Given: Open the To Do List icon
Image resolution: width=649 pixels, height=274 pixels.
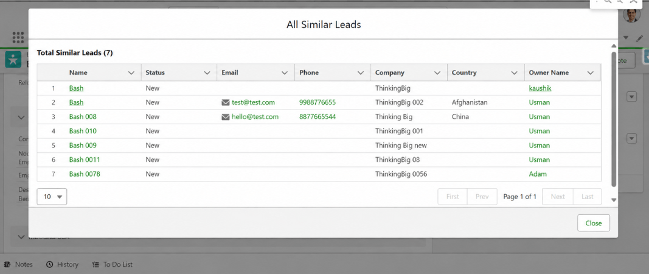Looking at the screenshot, I should coord(95,264).
